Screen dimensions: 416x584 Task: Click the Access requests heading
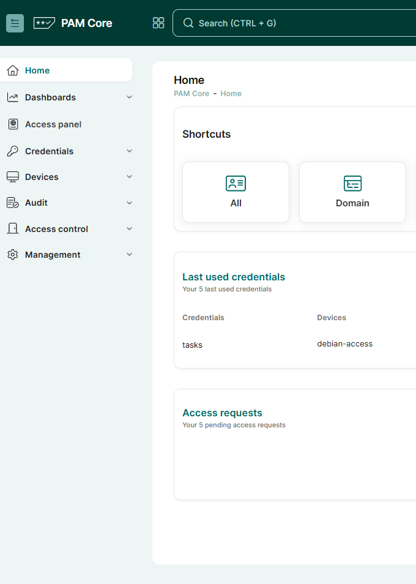click(222, 413)
